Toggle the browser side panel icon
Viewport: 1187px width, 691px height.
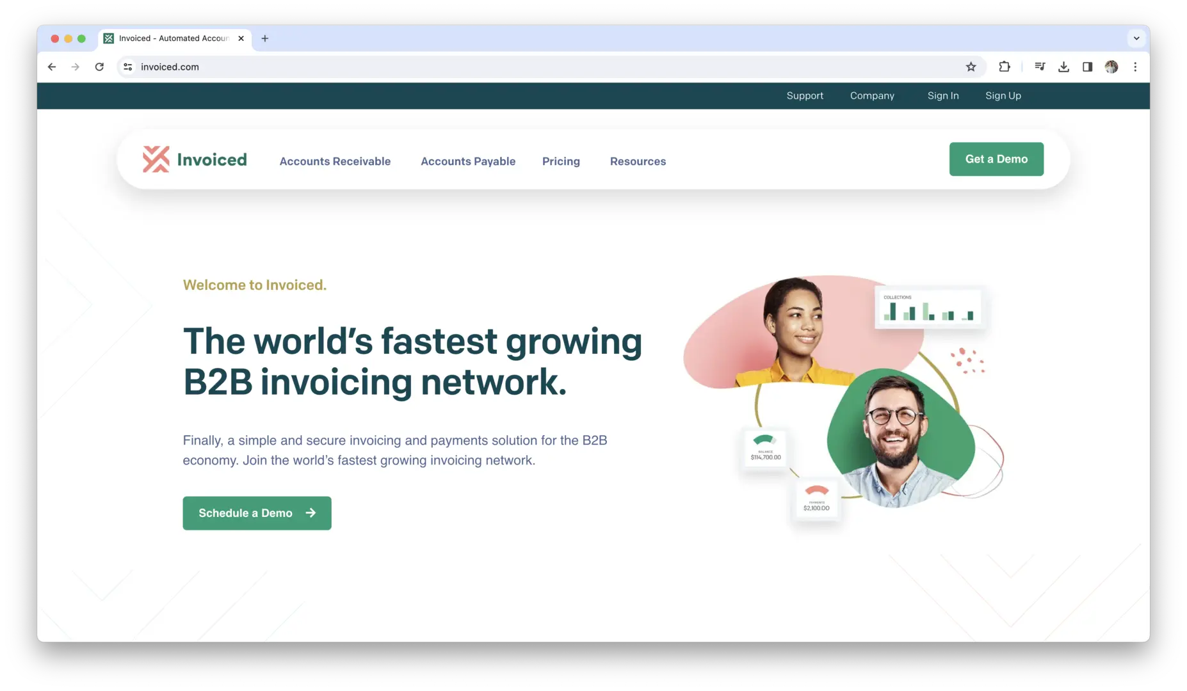1087,67
